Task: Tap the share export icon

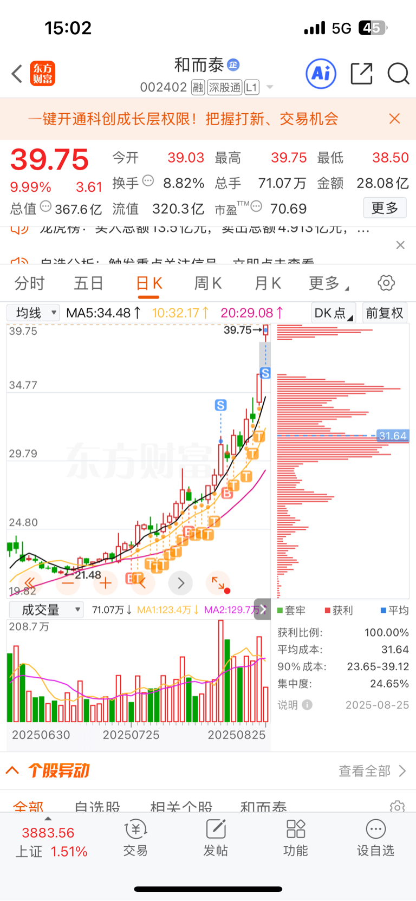Action: point(361,74)
